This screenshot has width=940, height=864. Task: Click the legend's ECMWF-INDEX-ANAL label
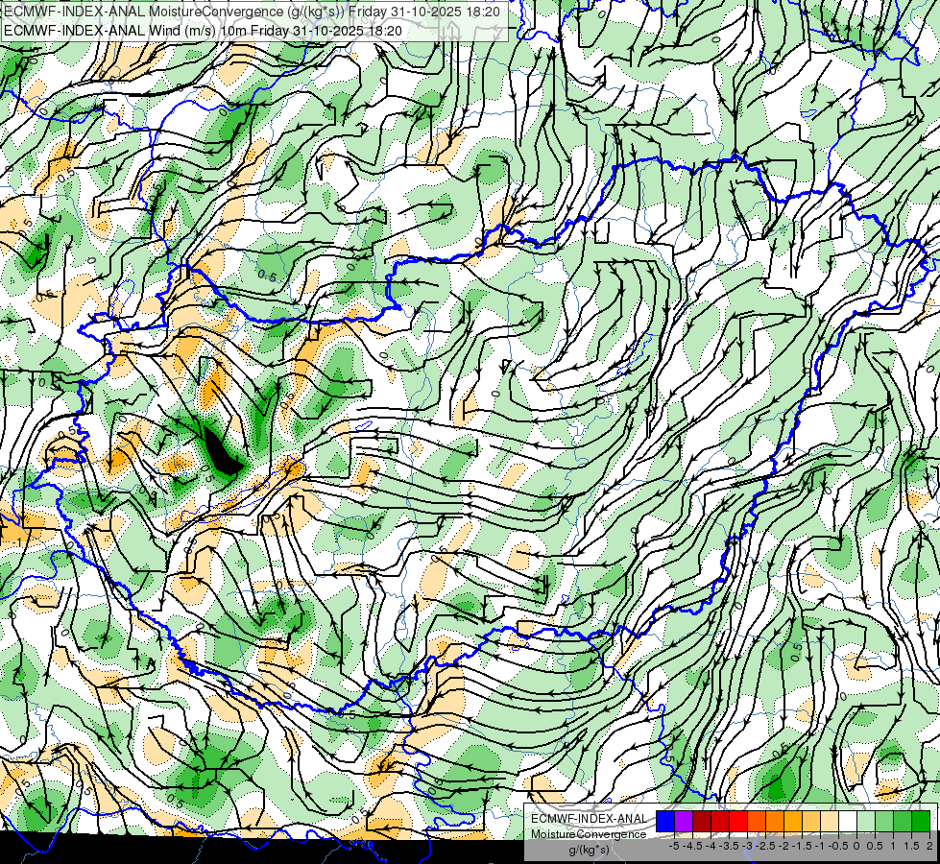pos(589,819)
